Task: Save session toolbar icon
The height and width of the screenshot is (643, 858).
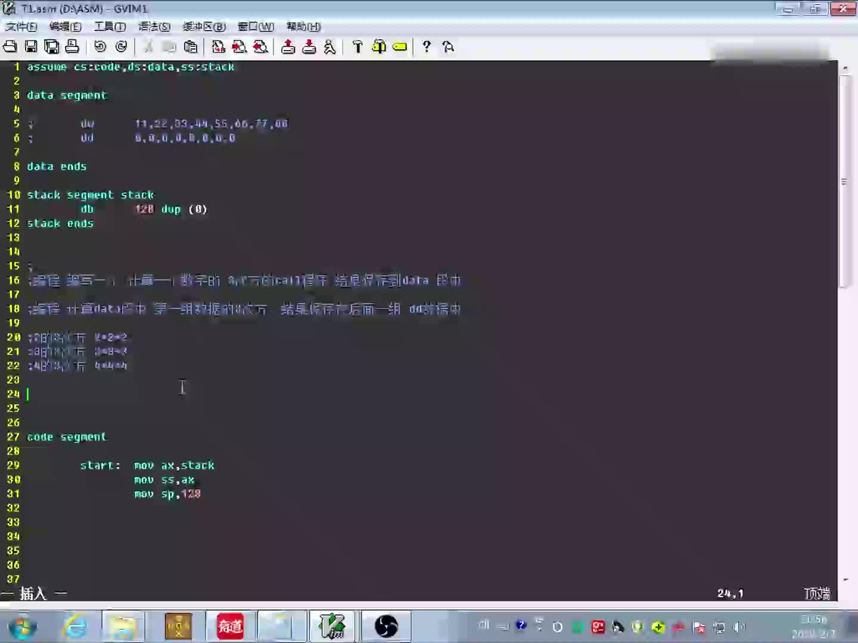Action: point(309,46)
